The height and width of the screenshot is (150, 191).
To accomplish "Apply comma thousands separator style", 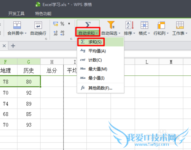I will (69, 24).
